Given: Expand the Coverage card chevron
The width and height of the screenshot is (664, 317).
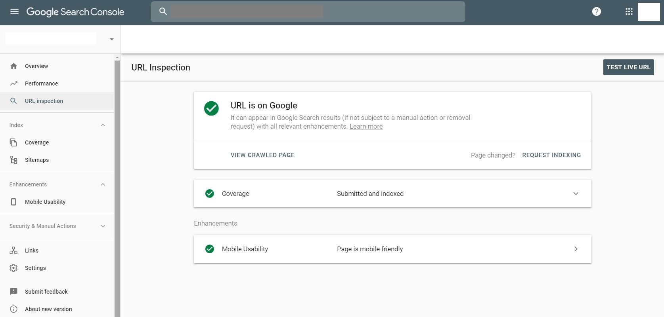Looking at the screenshot, I should tap(576, 194).
